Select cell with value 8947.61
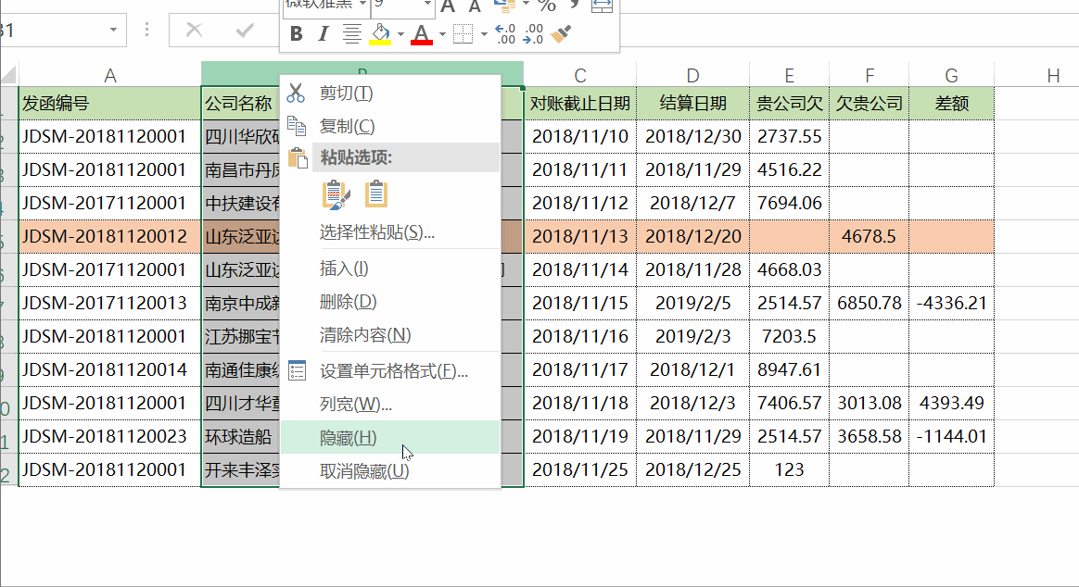 (x=789, y=369)
